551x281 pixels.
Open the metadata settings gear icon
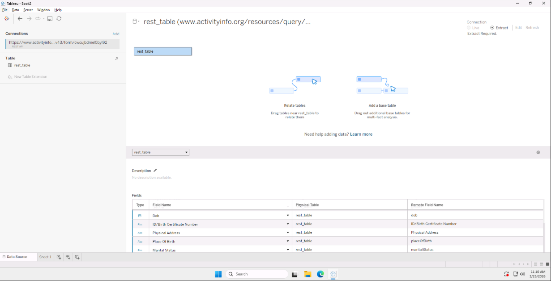pos(538,152)
